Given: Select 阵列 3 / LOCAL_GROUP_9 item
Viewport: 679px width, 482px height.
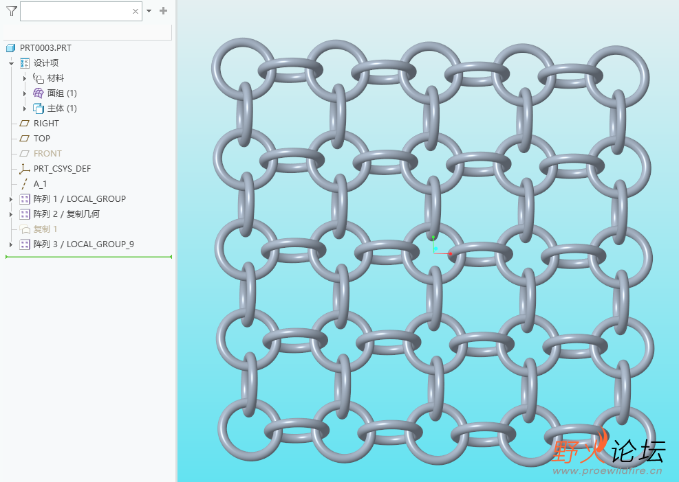Looking at the screenshot, I should (x=83, y=244).
